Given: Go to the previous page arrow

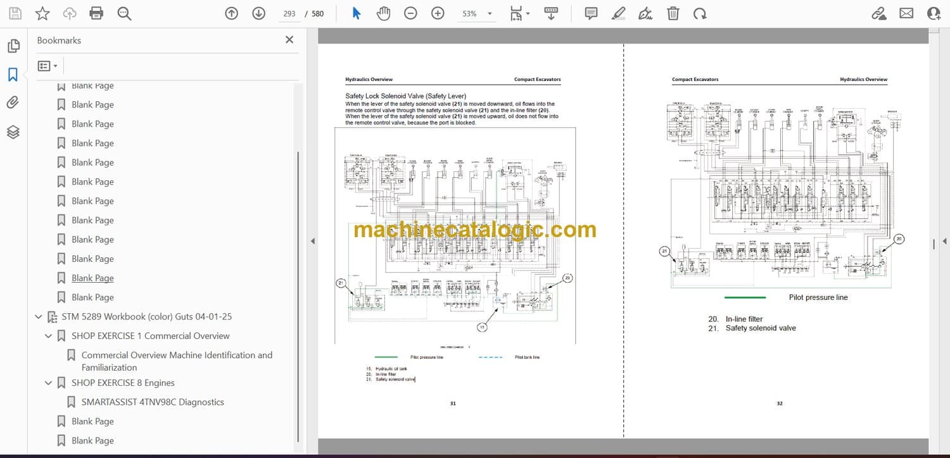Looking at the screenshot, I should 232,13.
